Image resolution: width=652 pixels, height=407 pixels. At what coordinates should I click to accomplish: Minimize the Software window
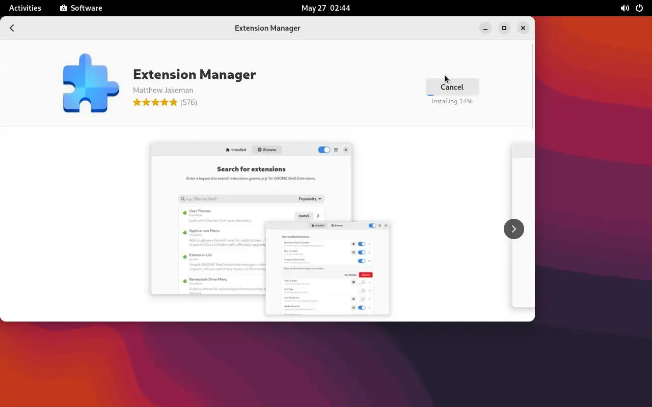coord(485,28)
